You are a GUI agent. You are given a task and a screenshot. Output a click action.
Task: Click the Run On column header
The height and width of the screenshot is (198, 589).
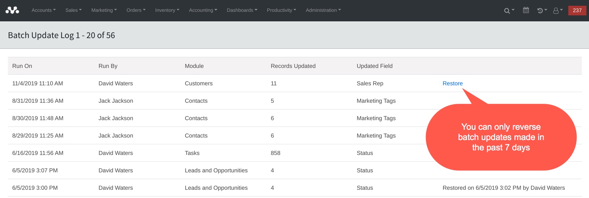pos(22,66)
